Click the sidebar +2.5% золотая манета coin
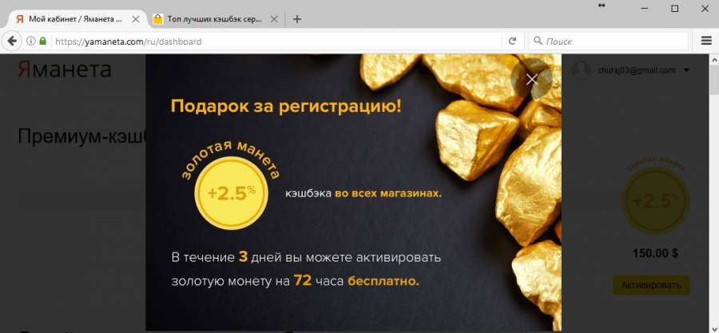Screen dimensions: 719x333 655,200
